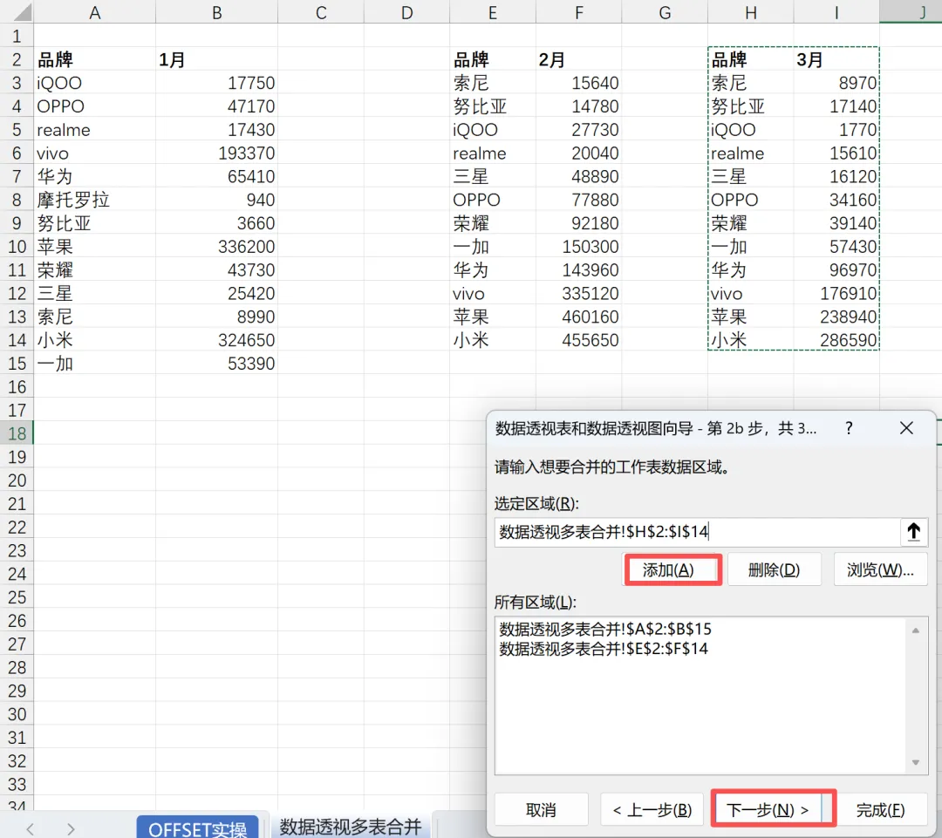Screen dimensions: 942x838
Task: Click the 3月 header cell
Action: pos(836,59)
